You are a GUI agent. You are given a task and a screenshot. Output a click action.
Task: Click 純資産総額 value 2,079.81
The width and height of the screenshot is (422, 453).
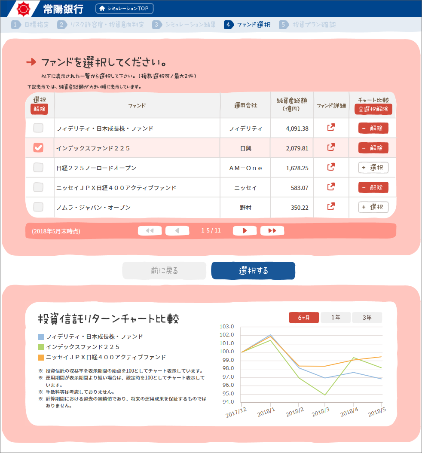[297, 148]
